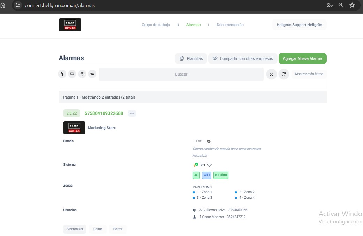Screen dimensions: 363x236
Task: Click the password key icon
Action: (330, 5)
